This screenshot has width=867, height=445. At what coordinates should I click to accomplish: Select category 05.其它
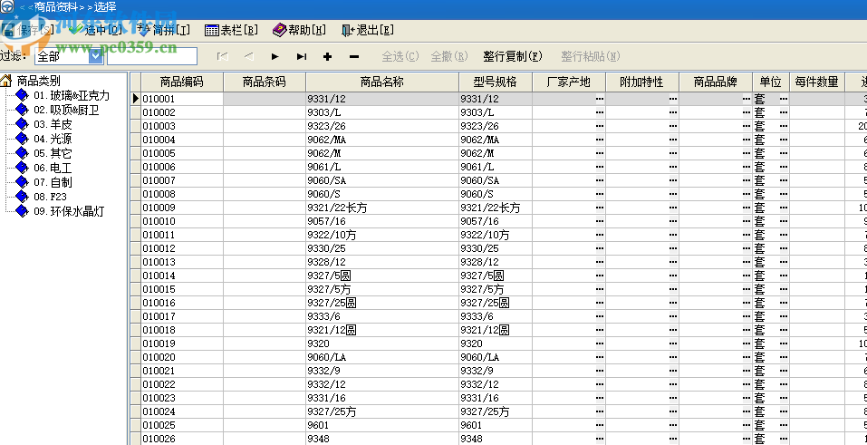[53, 153]
